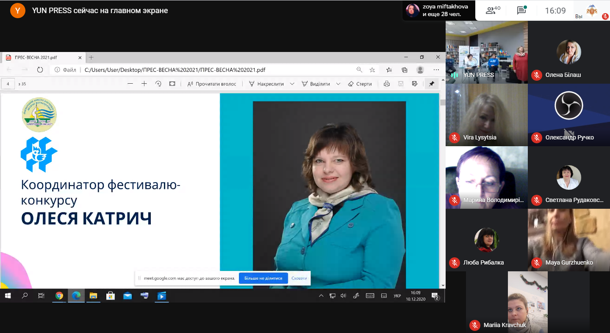Select the ПРЕС-ВЕСНА 2021.pdf tab
Screen dimensions: 610x333
(43, 57)
